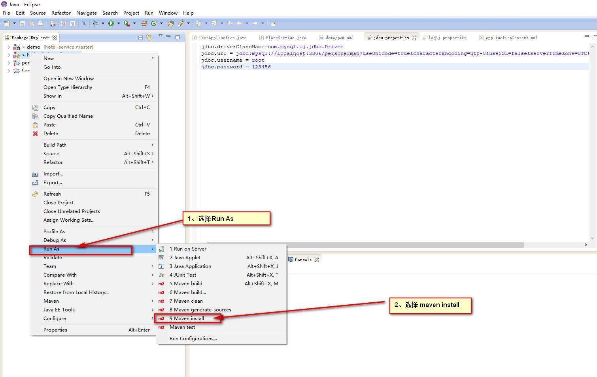
Task: Click Refresh in the context menu
Action: coord(94,194)
